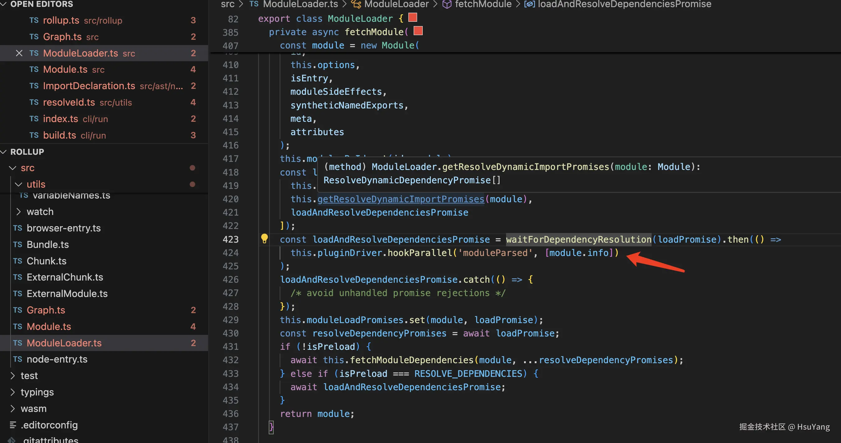Click the getResolveDynamicImportPromises link

(x=401, y=199)
